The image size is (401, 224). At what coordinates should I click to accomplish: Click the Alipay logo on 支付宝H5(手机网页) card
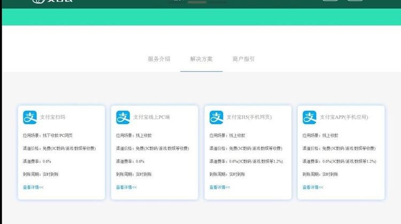(216, 117)
